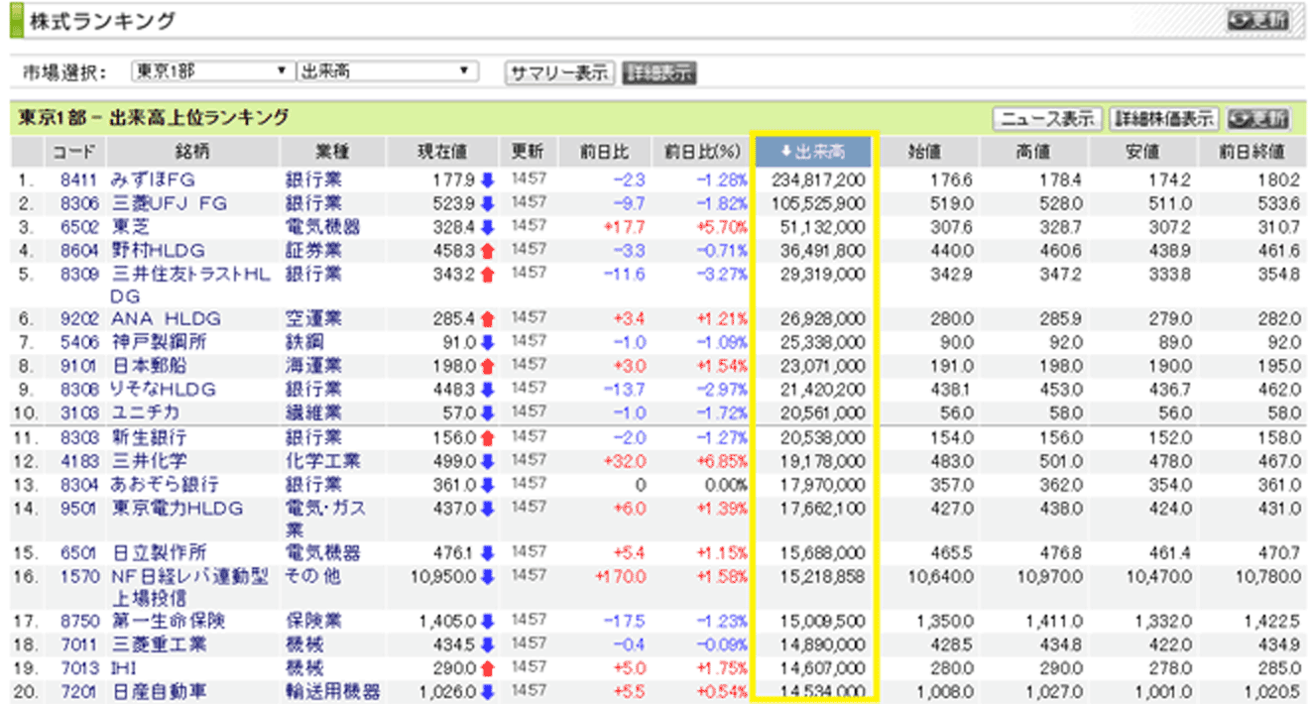Click the 現在値 column header

pos(442,152)
